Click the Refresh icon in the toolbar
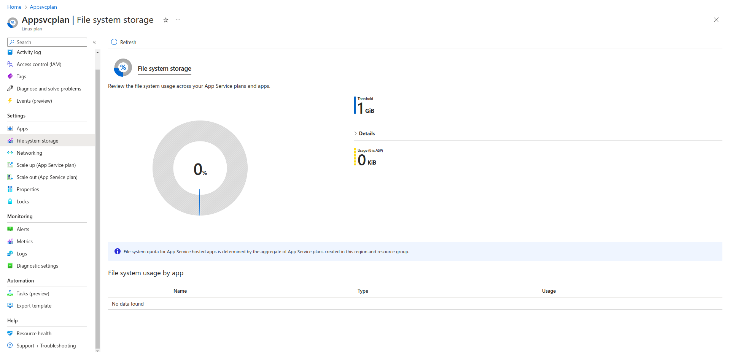 coord(114,42)
